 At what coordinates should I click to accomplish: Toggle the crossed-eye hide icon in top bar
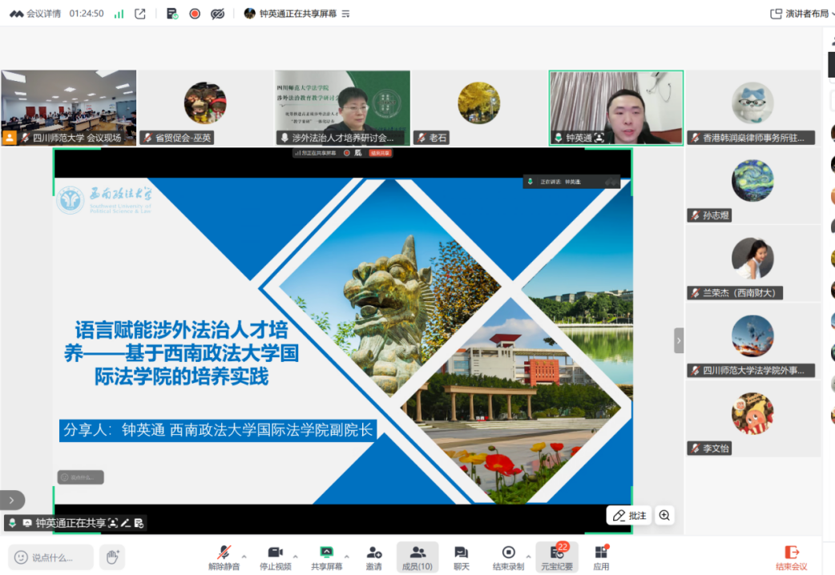pos(217,14)
